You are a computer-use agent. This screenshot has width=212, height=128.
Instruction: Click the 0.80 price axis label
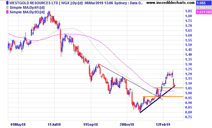tap(189, 112)
